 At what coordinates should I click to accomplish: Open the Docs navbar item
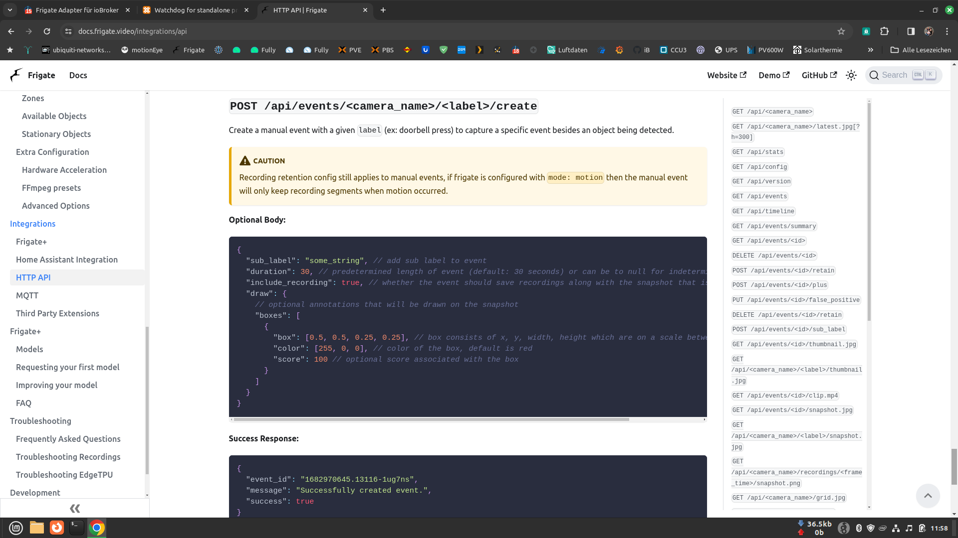pyautogui.click(x=78, y=75)
